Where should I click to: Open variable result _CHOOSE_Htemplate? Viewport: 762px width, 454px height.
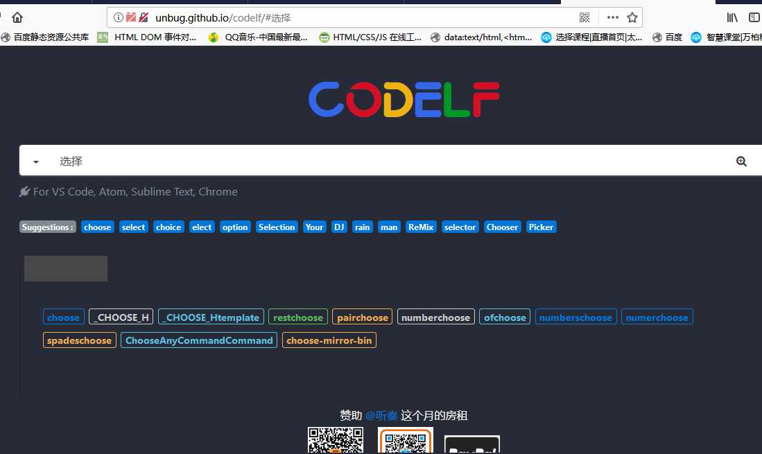[211, 317]
